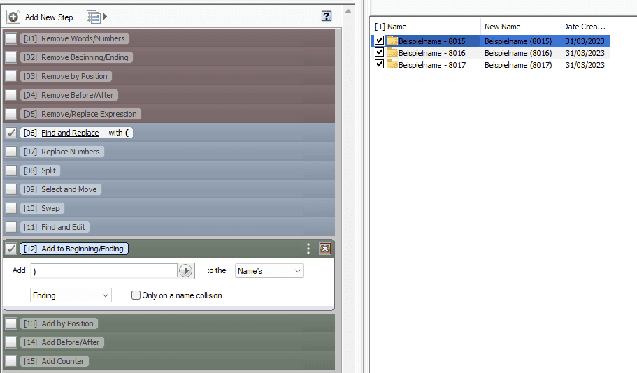Open step 12 options three-dot menu

[x=308, y=249]
